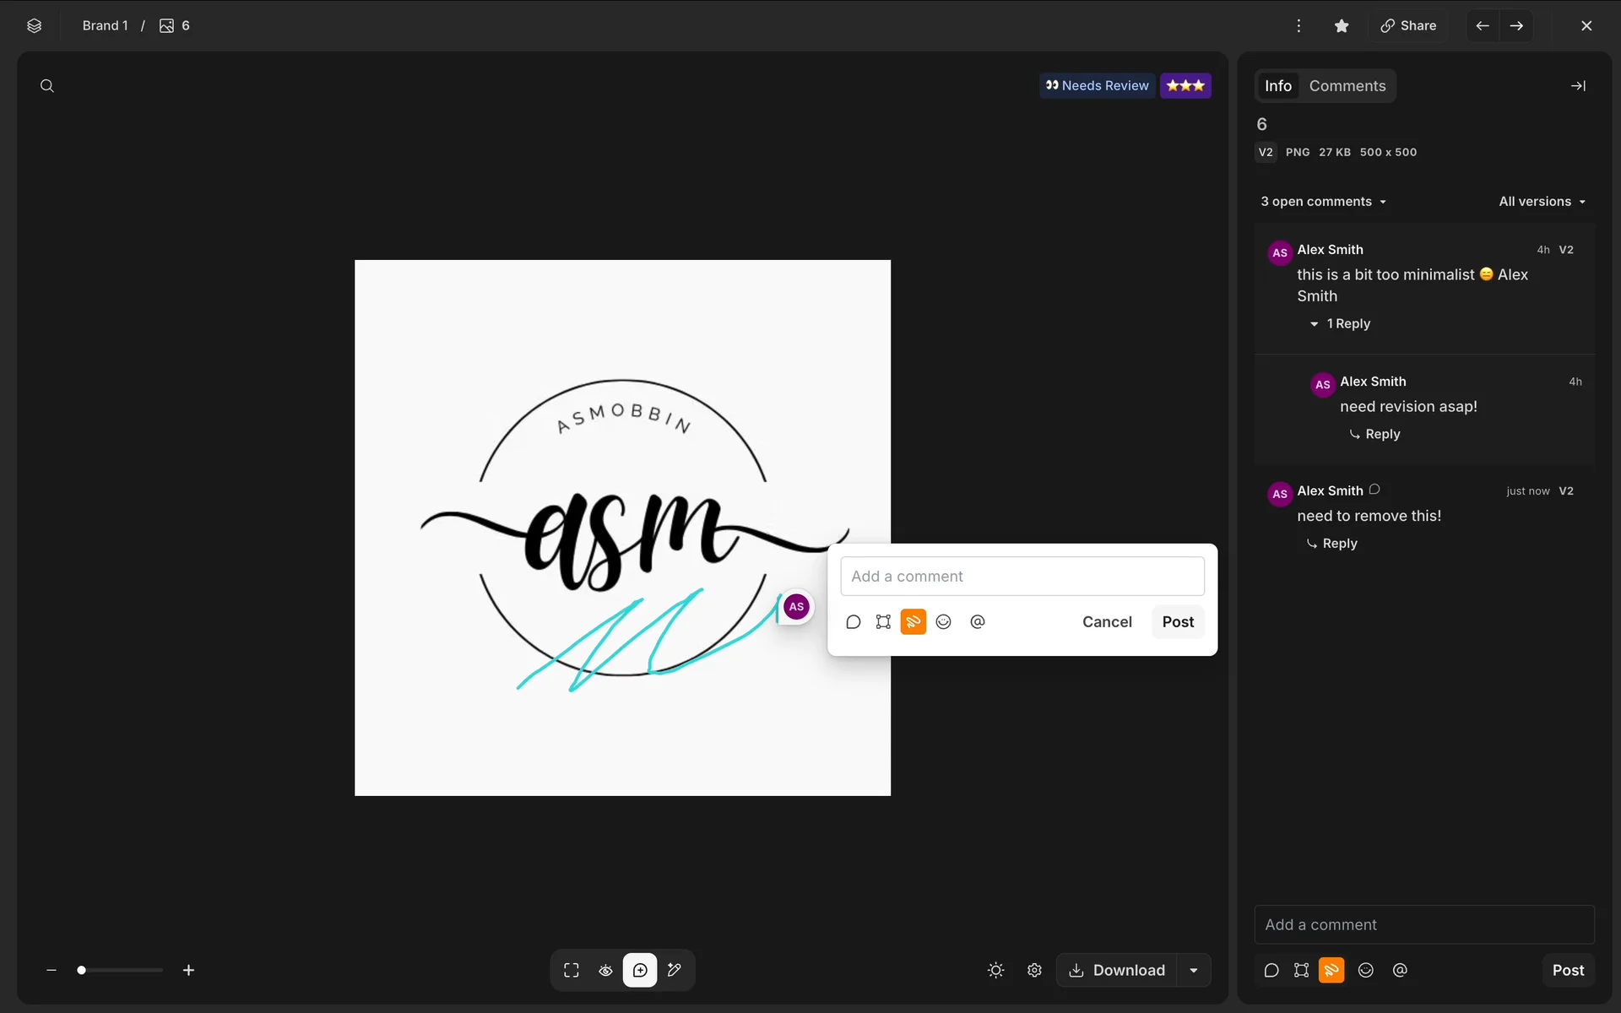The height and width of the screenshot is (1013, 1621).
Task: Open the emoji picker in the comment popup
Action: (x=944, y=622)
